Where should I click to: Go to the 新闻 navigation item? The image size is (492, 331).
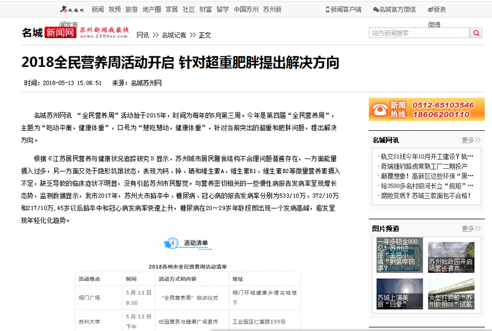pyautogui.click(x=98, y=9)
